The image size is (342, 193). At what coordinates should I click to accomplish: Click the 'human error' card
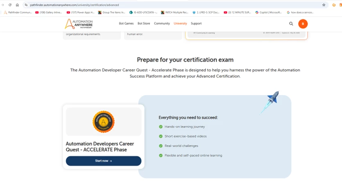153,36
